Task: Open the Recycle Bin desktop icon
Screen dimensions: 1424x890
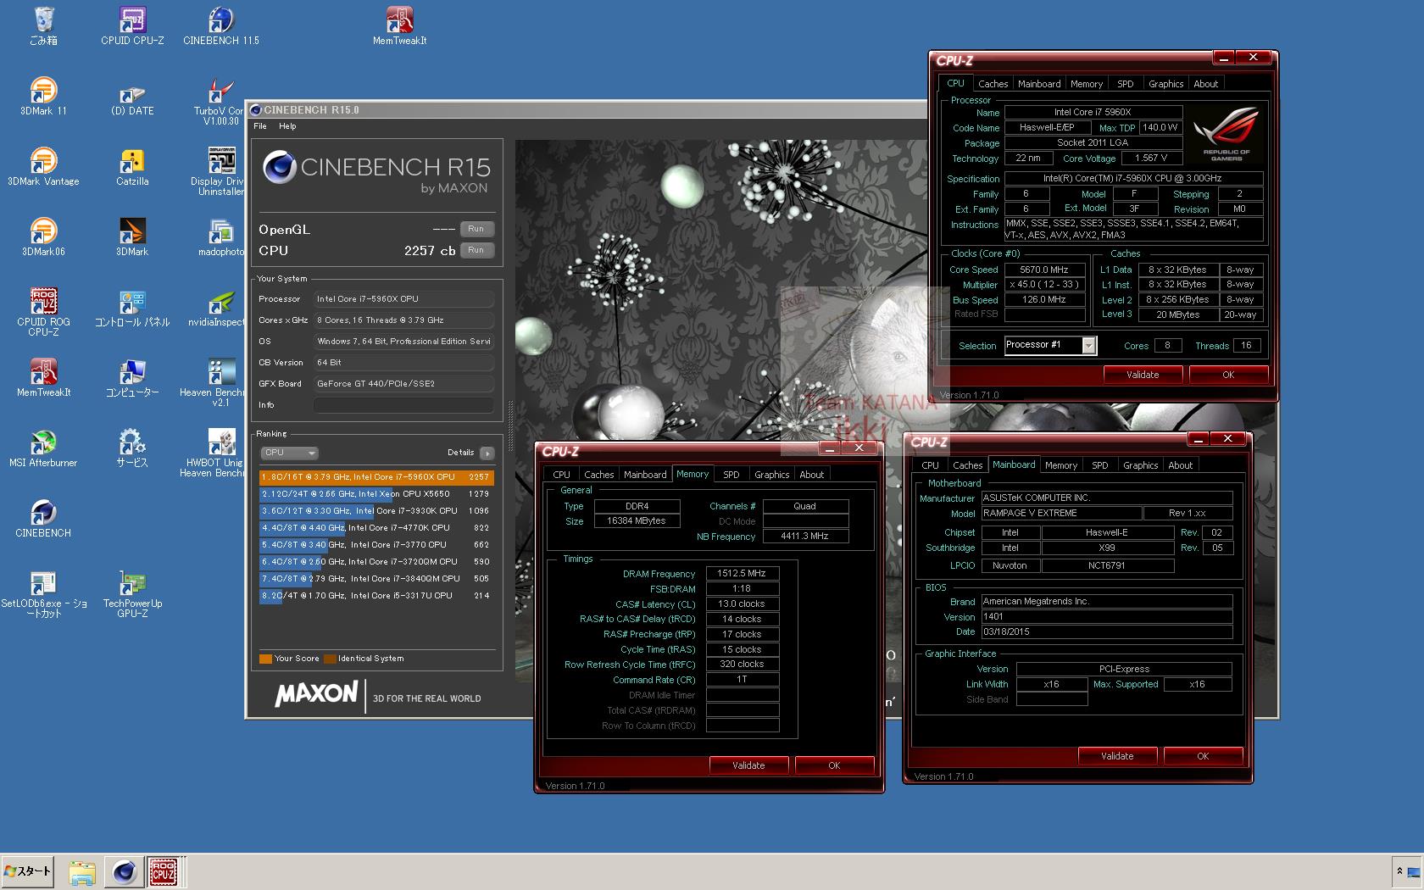Action: pyautogui.click(x=43, y=25)
